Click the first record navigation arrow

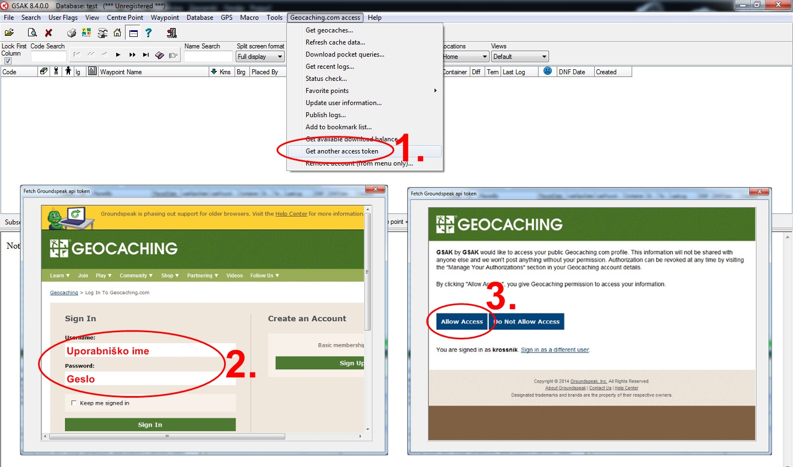click(x=77, y=54)
